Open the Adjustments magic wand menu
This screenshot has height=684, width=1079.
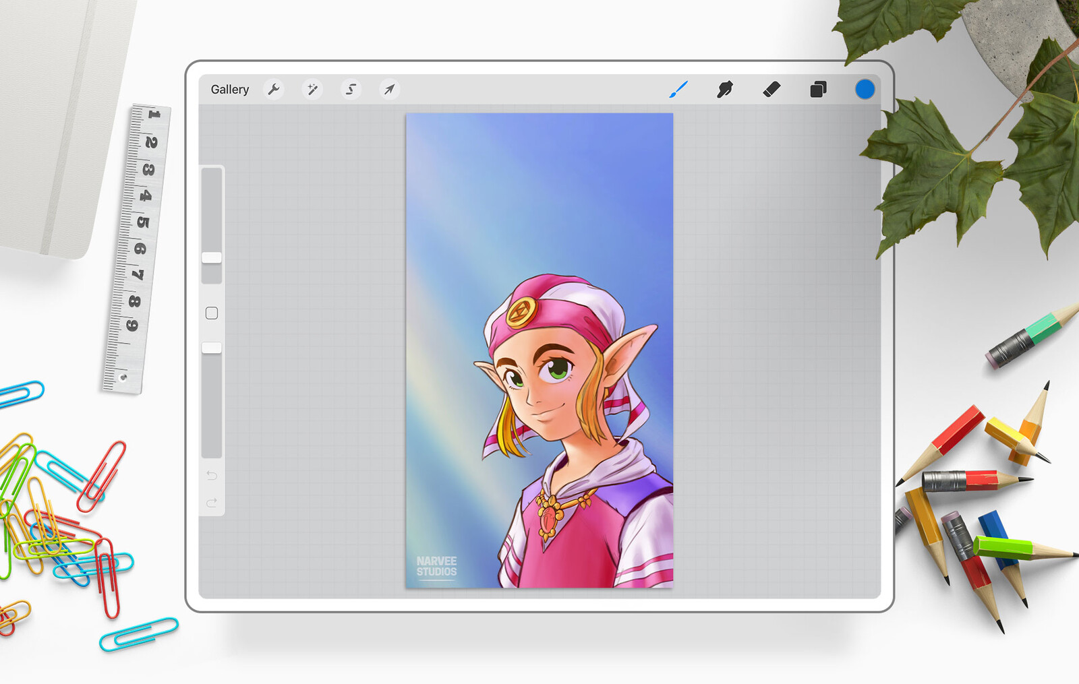click(312, 89)
